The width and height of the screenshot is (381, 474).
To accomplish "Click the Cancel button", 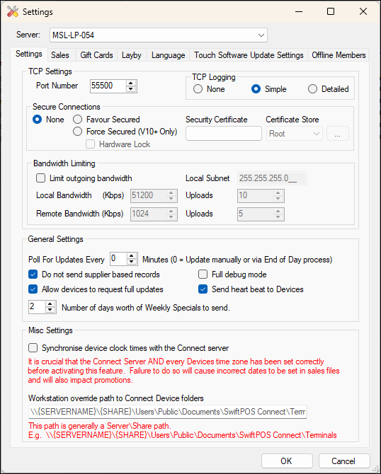I will (343, 461).
